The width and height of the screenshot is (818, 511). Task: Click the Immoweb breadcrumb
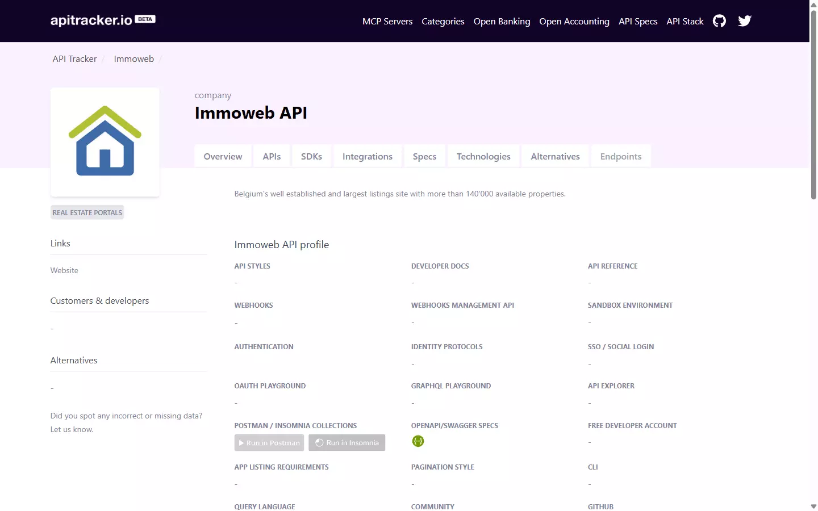coord(134,59)
